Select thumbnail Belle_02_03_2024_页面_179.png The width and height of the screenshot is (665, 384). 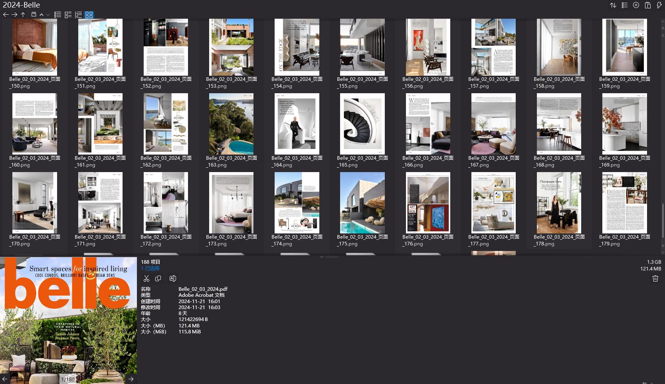coord(625,203)
